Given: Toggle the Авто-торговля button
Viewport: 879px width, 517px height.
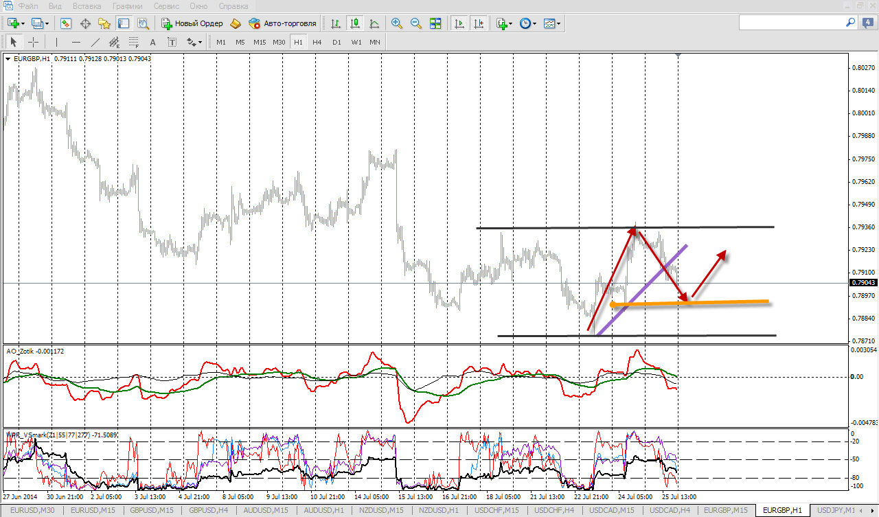Looking at the screenshot, I should point(282,23).
